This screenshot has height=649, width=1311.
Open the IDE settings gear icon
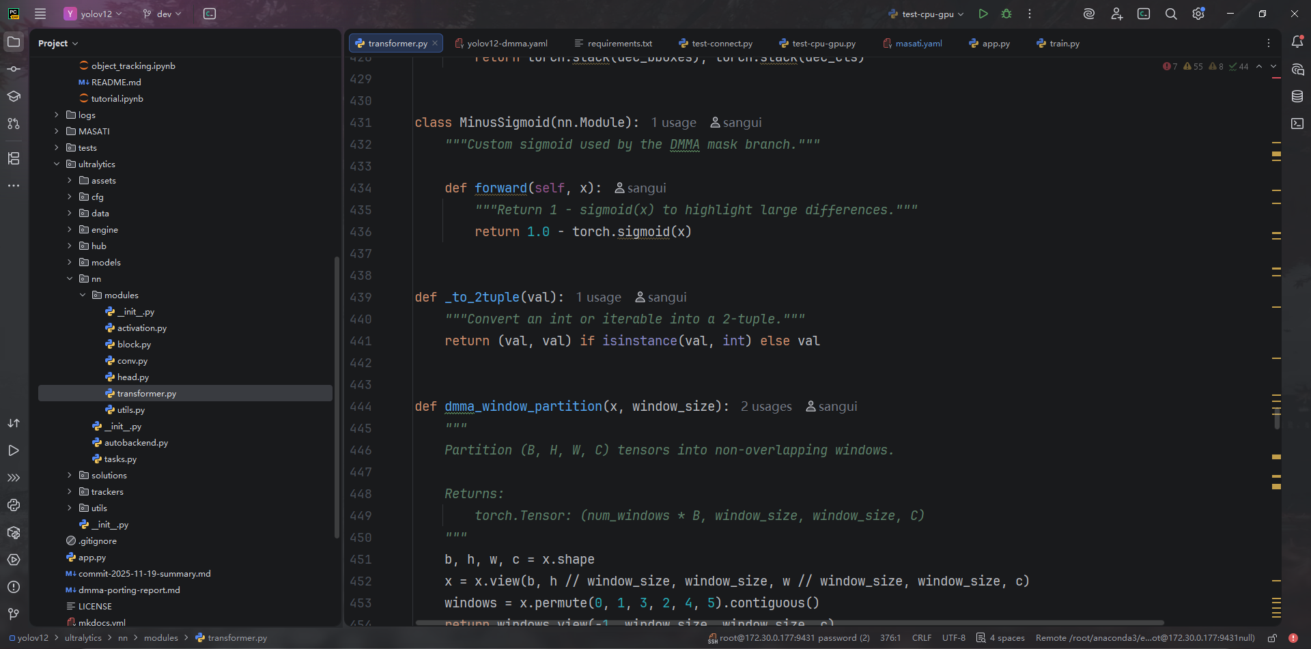tap(1198, 14)
